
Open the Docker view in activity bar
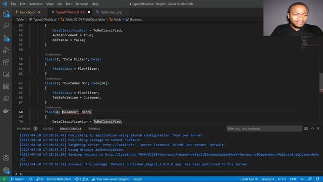point(6,111)
